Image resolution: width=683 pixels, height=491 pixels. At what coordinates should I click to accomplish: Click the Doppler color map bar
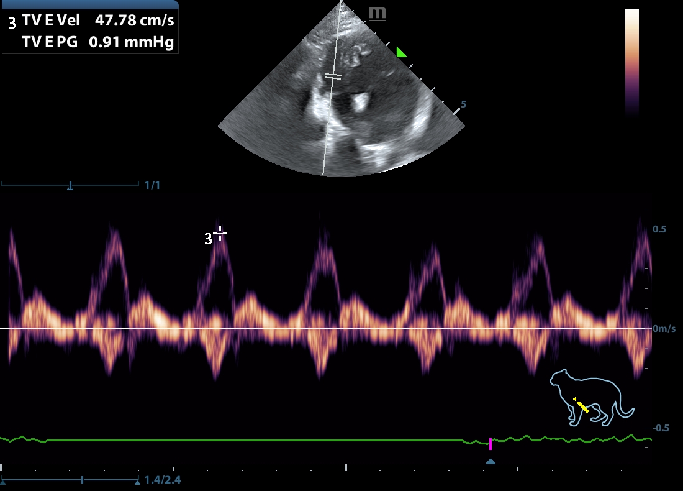point(631,62)
